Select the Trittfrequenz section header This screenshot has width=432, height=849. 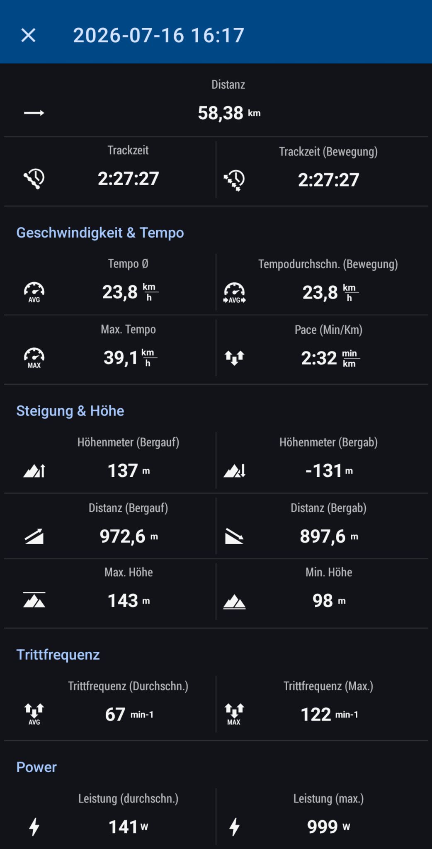point(58,655)
